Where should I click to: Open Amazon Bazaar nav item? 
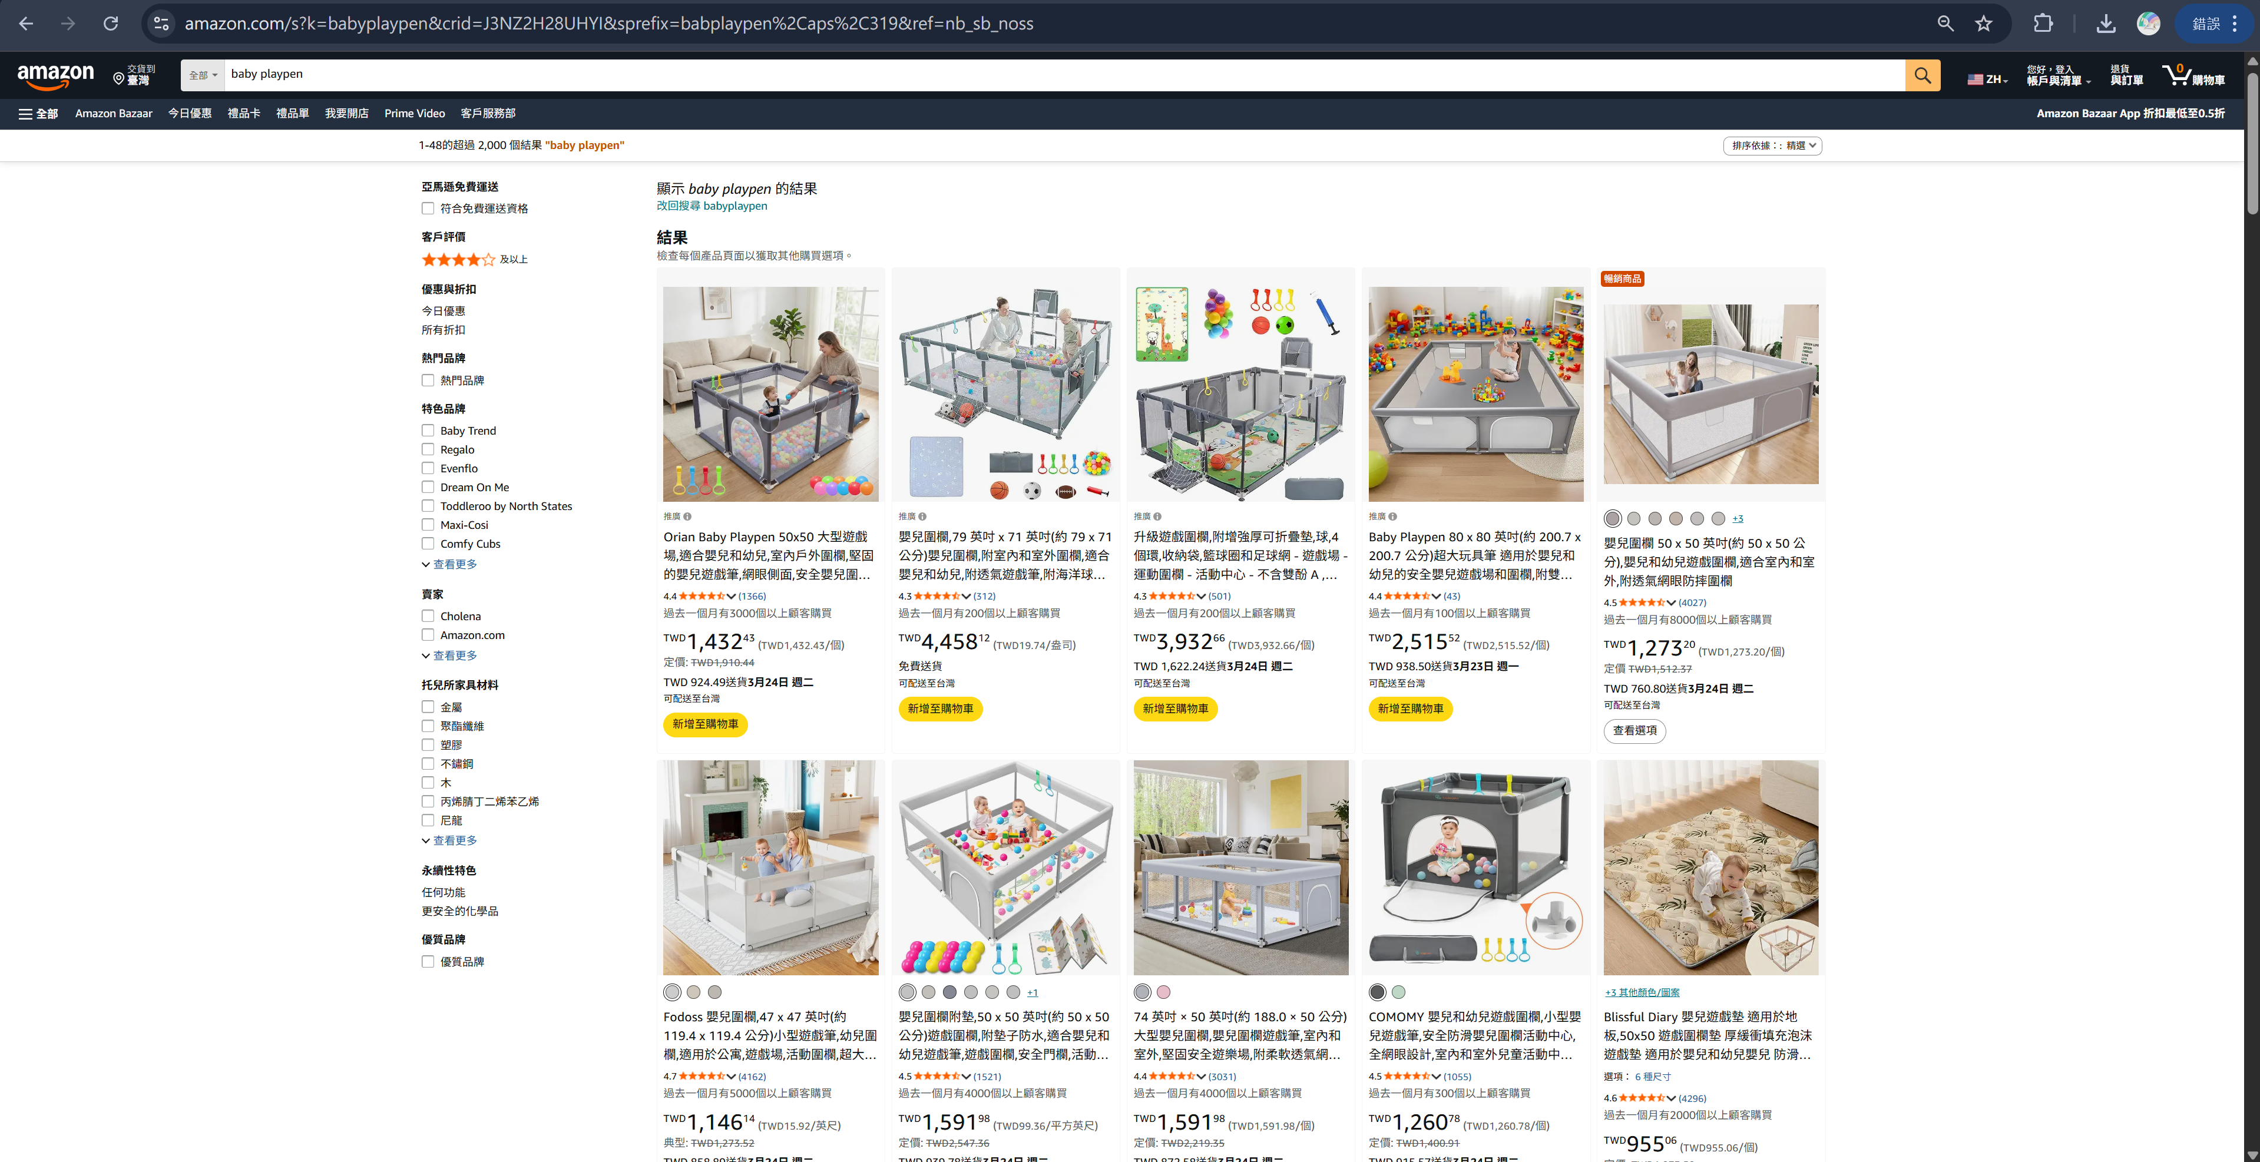(x=114, y=114)
